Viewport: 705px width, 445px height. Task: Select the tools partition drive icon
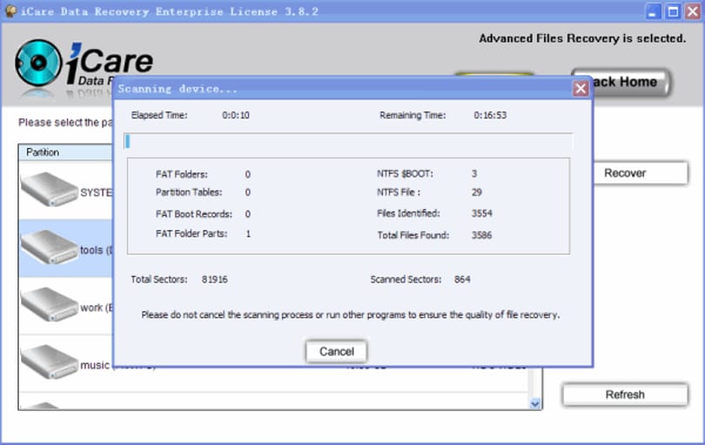tap(49, 247)
